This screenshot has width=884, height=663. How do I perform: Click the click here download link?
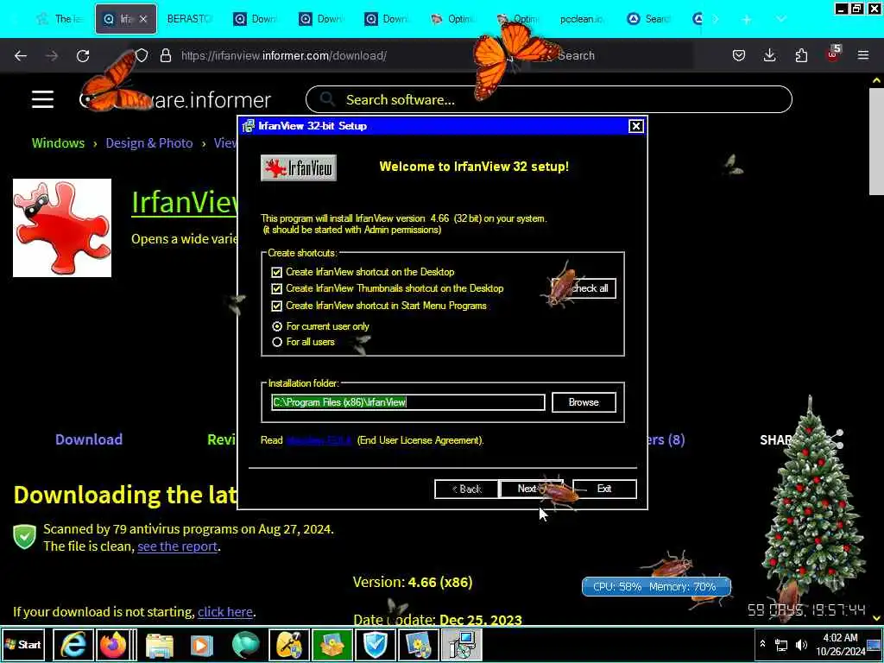pos(225,612)
